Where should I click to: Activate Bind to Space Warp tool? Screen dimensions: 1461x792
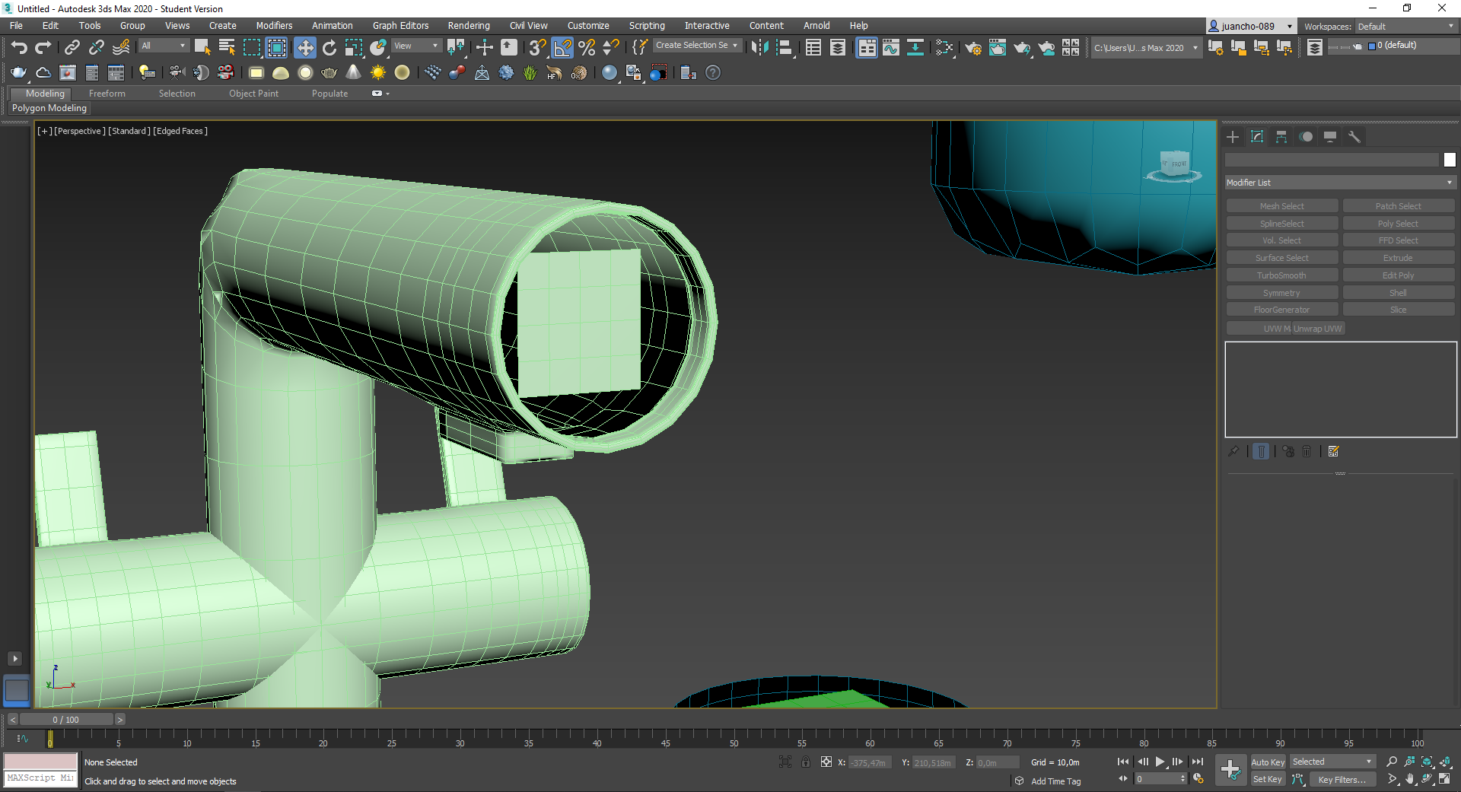(121, 48)
